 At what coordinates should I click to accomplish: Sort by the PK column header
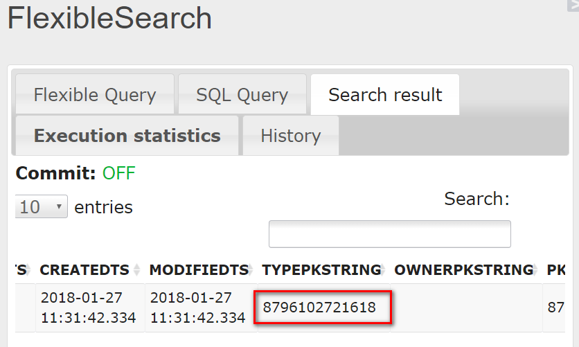[x=555, y=270]
